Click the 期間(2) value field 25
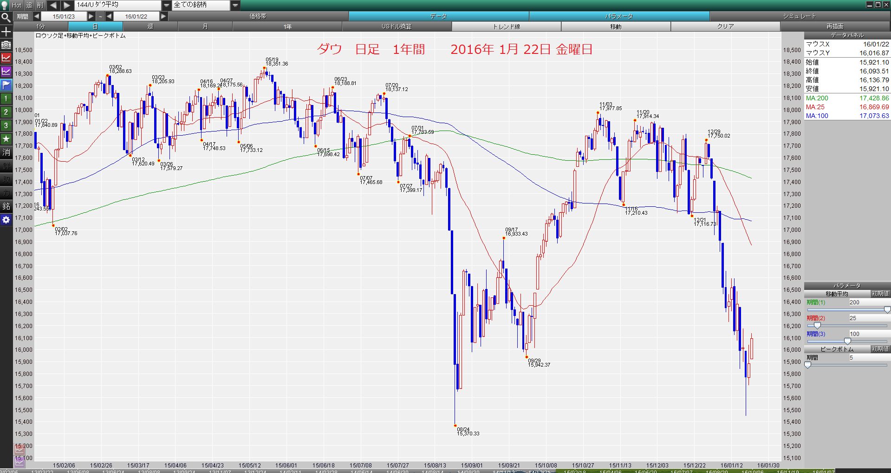 tap(869, 318)
